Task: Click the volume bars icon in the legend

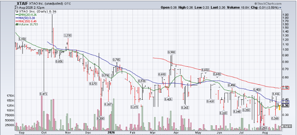Action: [x=16, y=24]
